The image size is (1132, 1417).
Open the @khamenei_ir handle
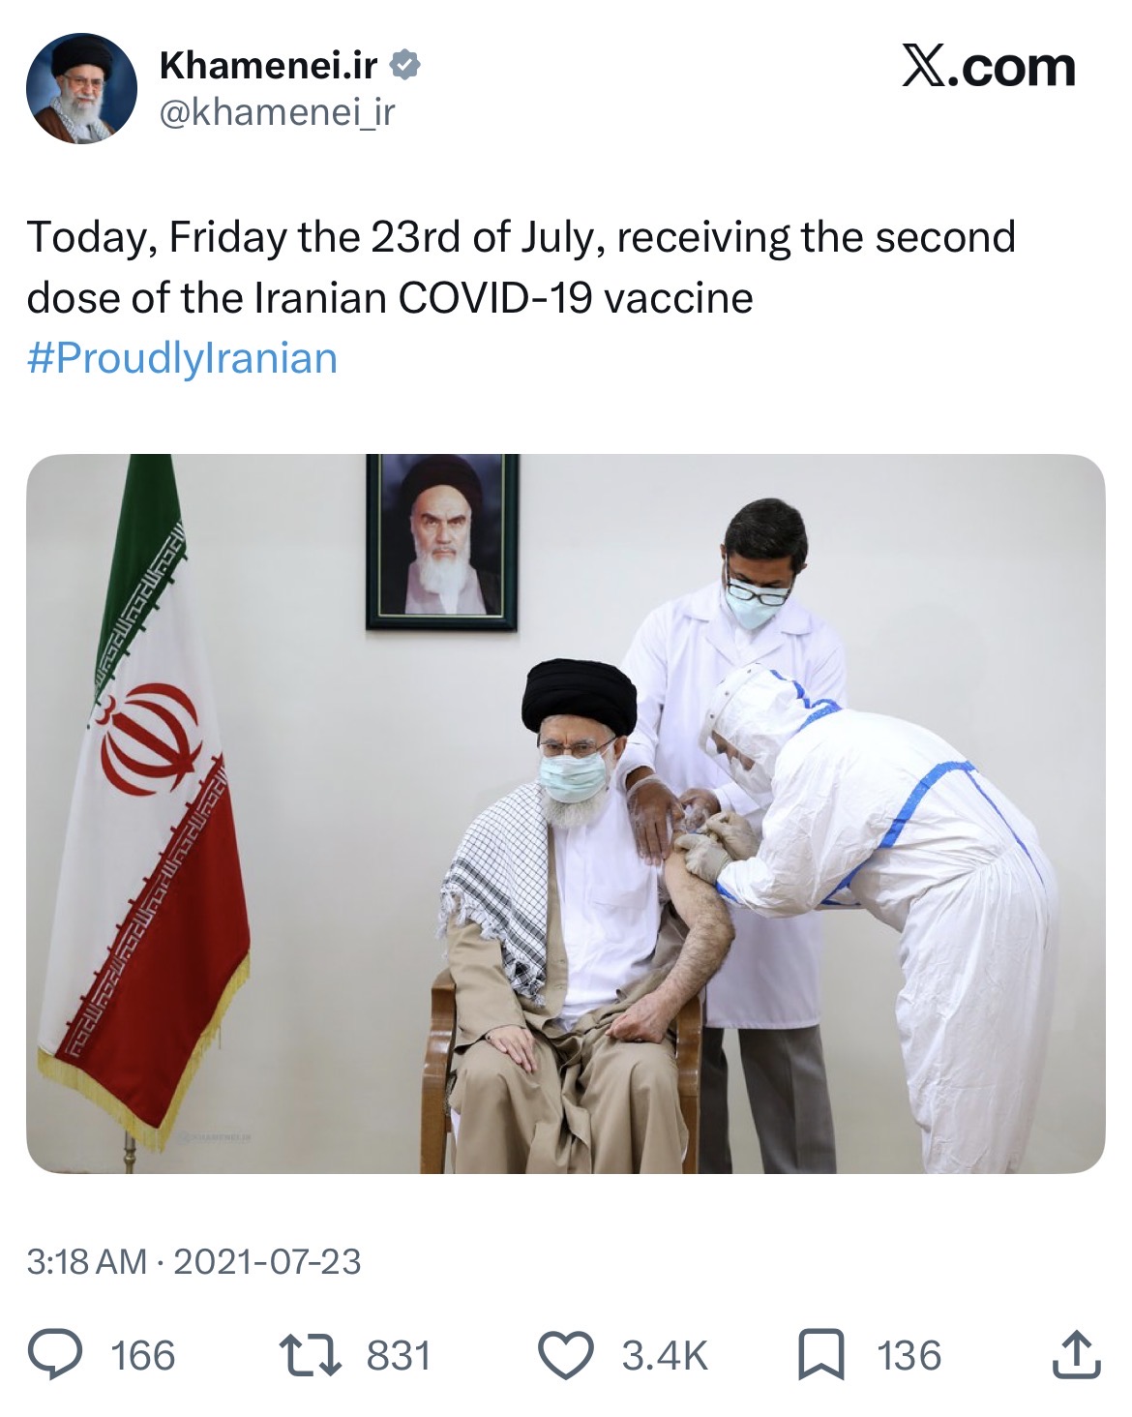(277, 113)
